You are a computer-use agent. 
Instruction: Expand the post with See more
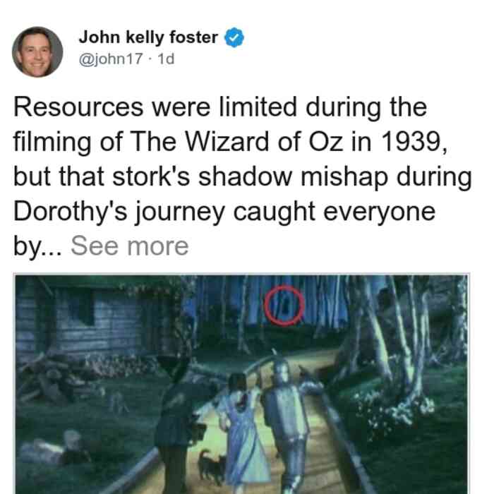click(x=129, y=246)
